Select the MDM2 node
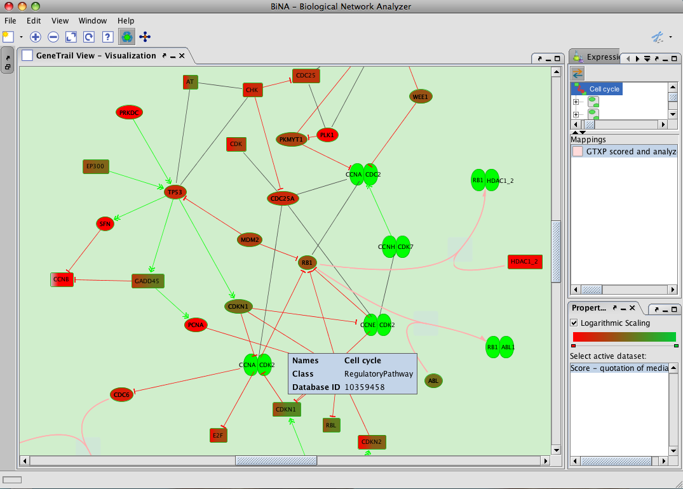This screenshot has width=683, height=489. pyautogui.click(x=250, y=239)
